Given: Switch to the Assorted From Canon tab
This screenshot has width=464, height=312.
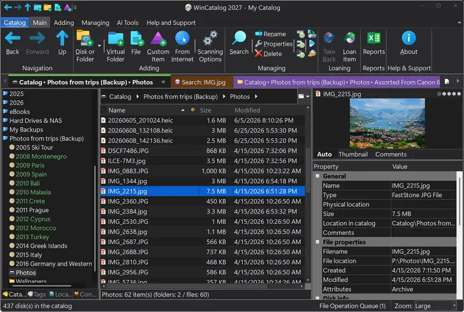Looking at the screenshot, I should pos(338,82).
